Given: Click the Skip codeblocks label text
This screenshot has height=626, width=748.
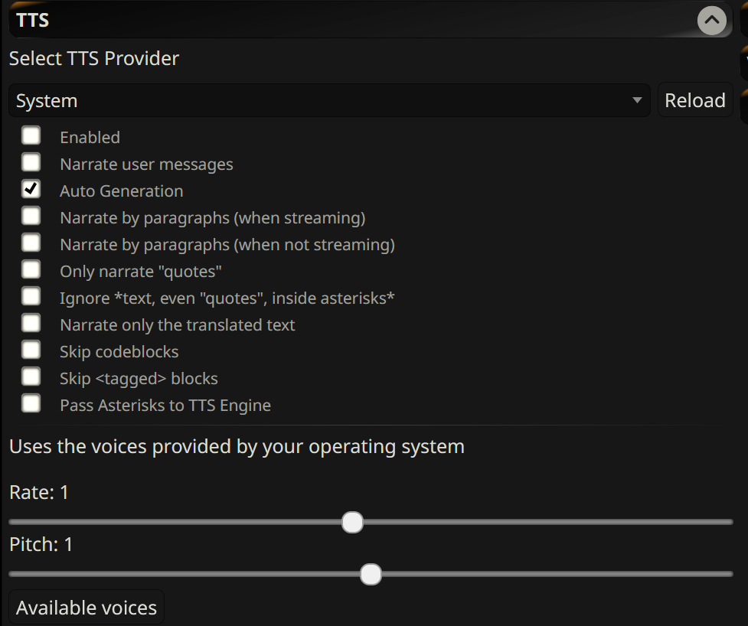Looking at the screenshot, I should pos(119,352).
